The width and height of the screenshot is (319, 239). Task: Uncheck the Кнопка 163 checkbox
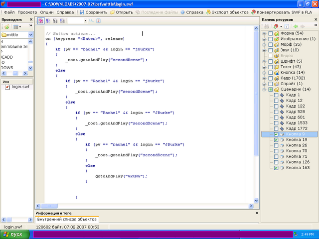[x=276, y=168]
